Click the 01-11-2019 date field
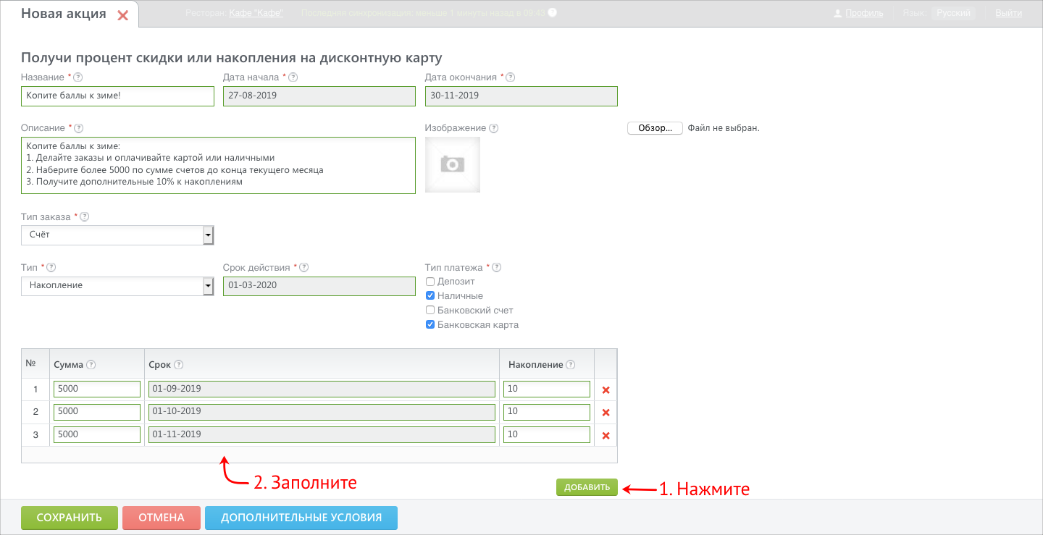This screenshot has width=1043, height=535. coord(322,435)
